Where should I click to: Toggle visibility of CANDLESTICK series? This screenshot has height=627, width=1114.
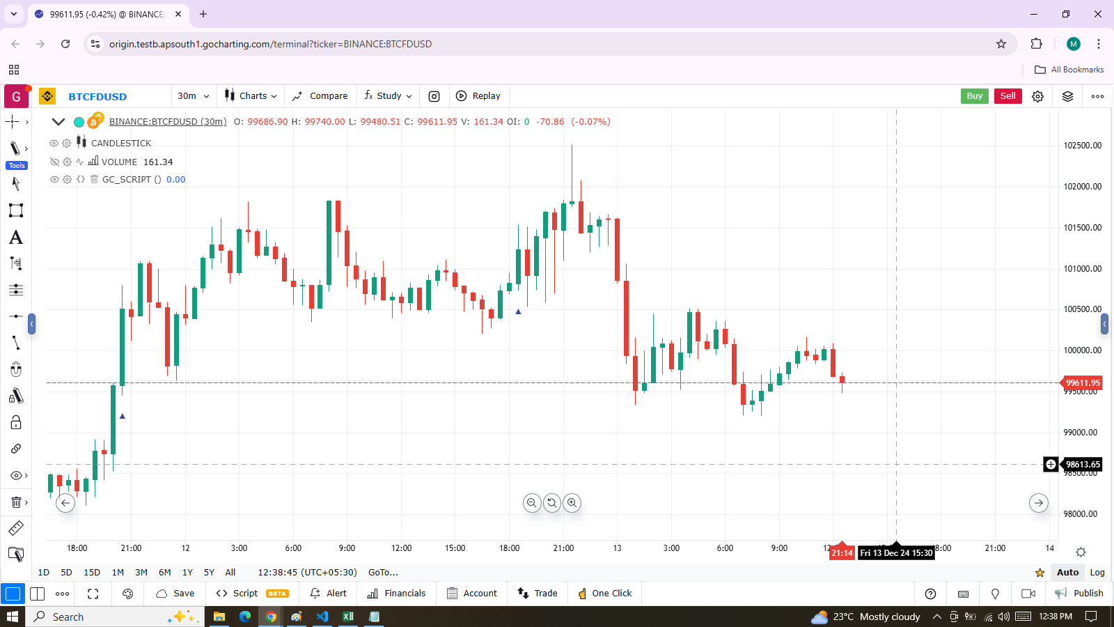click(x=54, y=143)
